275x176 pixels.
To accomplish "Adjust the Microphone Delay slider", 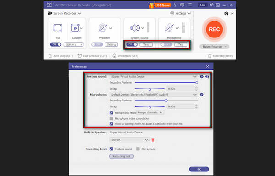I will tap(149, 107).
